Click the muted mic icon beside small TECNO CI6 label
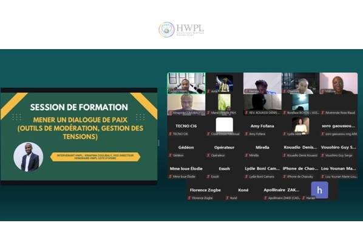Image resolution: width=363 pixels, height=243 pixels. tap(171, 134)
